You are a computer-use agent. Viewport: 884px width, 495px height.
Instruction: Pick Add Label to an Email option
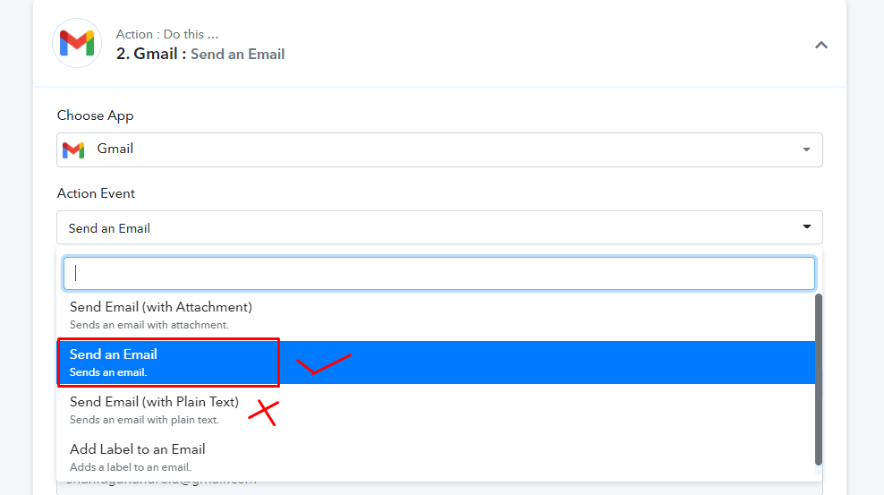tap(436, 457)
